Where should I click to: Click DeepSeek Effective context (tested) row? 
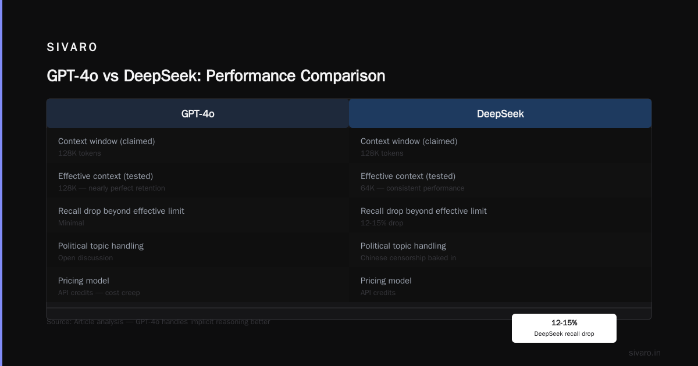[x=500, y=181]
